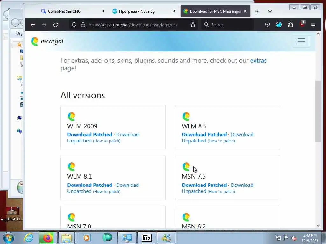Open the Action Center flag icon

tap(286, 238)
